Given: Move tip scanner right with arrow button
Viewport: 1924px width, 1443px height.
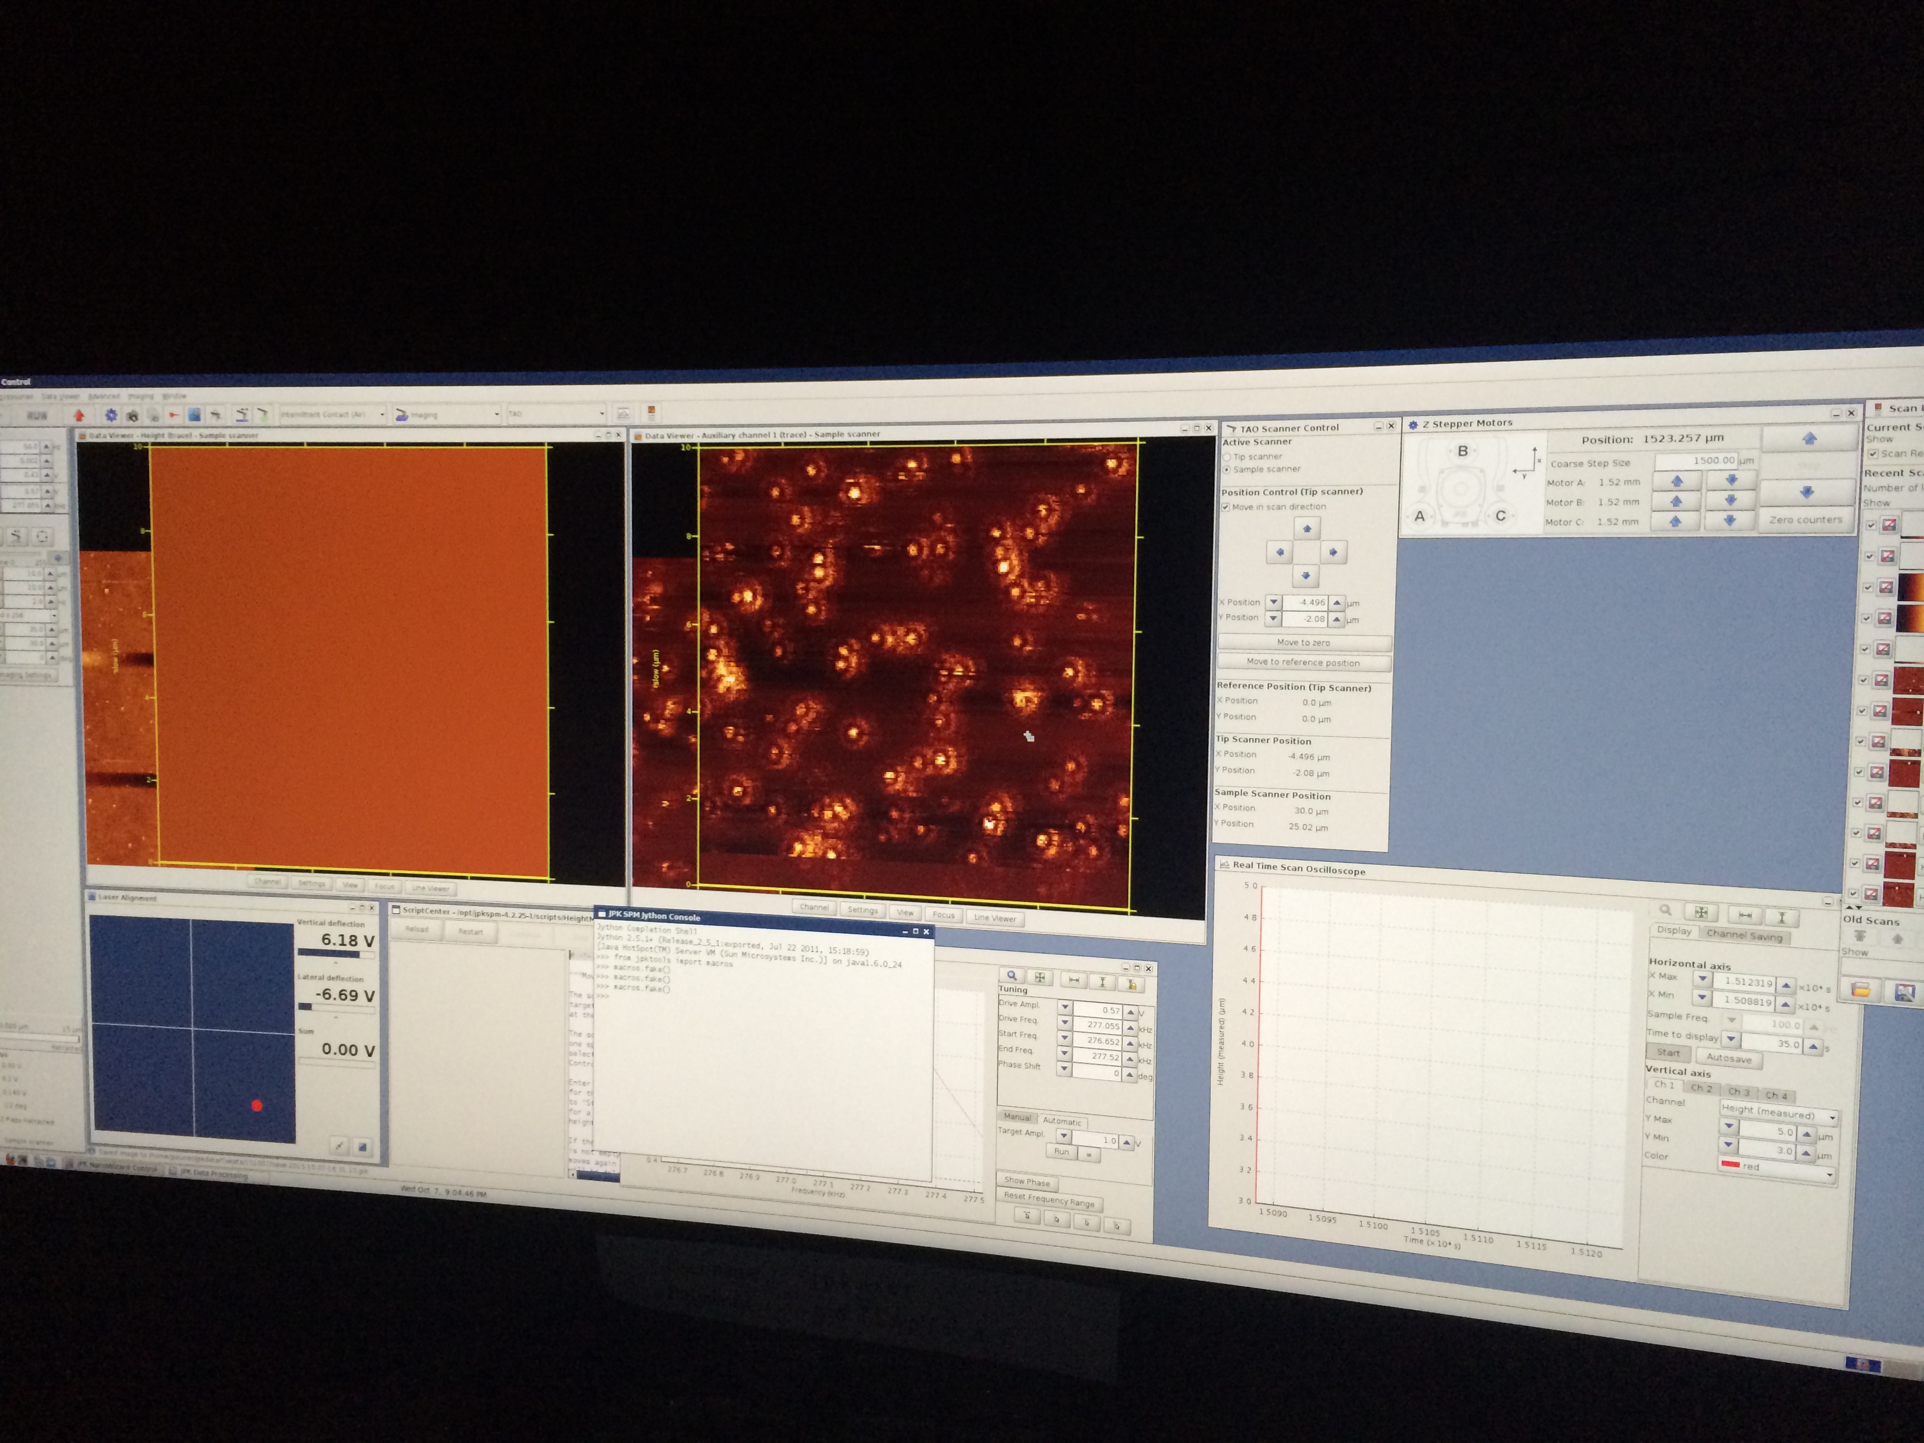Looking at the screenshot, I should (1333, 552).
